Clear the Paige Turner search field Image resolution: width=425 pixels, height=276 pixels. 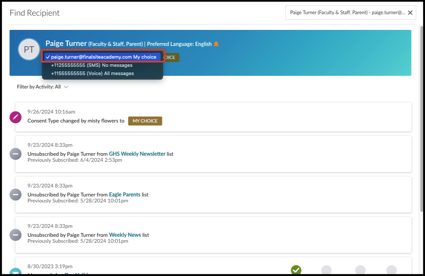point(410,13)
